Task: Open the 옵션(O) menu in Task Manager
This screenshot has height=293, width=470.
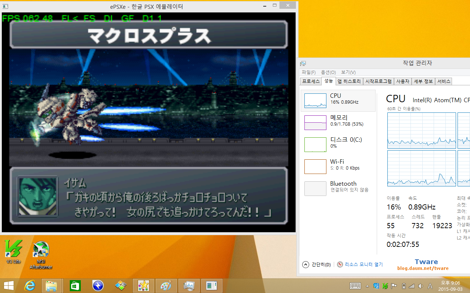Action: [x=328, y=73]
